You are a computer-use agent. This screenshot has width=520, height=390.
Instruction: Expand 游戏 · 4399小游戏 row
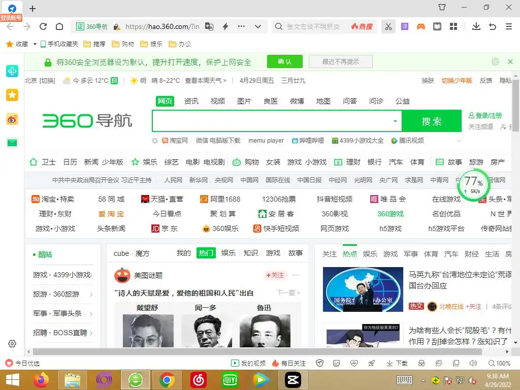point(63,275)
